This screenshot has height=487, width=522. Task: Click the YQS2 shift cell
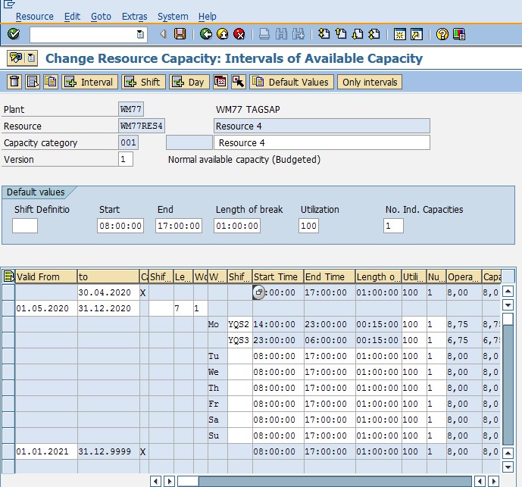pos(239,324)
